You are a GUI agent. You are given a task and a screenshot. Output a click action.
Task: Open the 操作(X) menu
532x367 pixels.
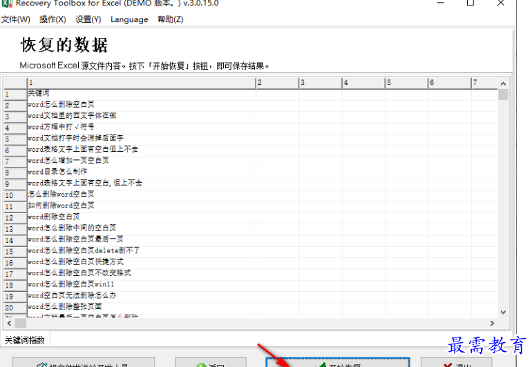pyautogui.click(x=53, y=19)
